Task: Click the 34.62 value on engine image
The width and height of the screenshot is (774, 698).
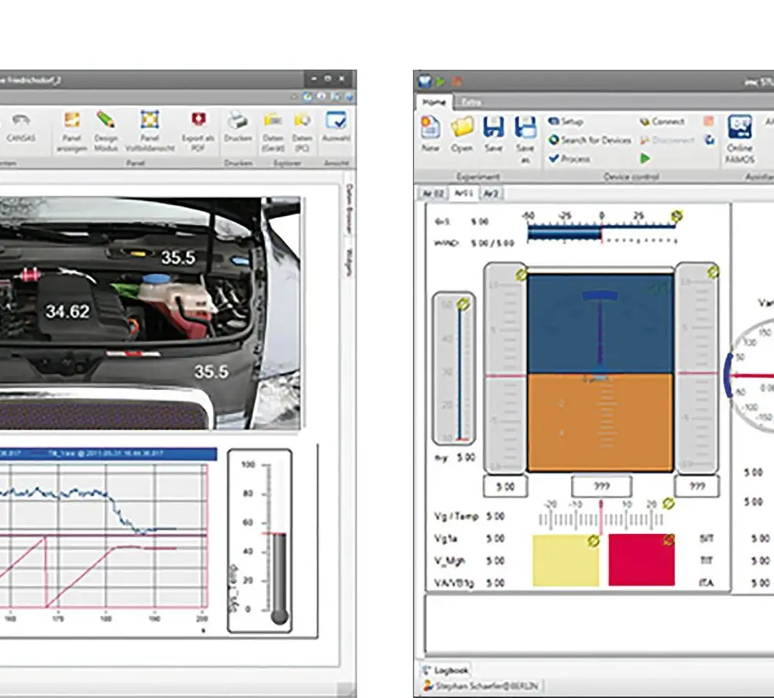Action: tap(67, 312)
